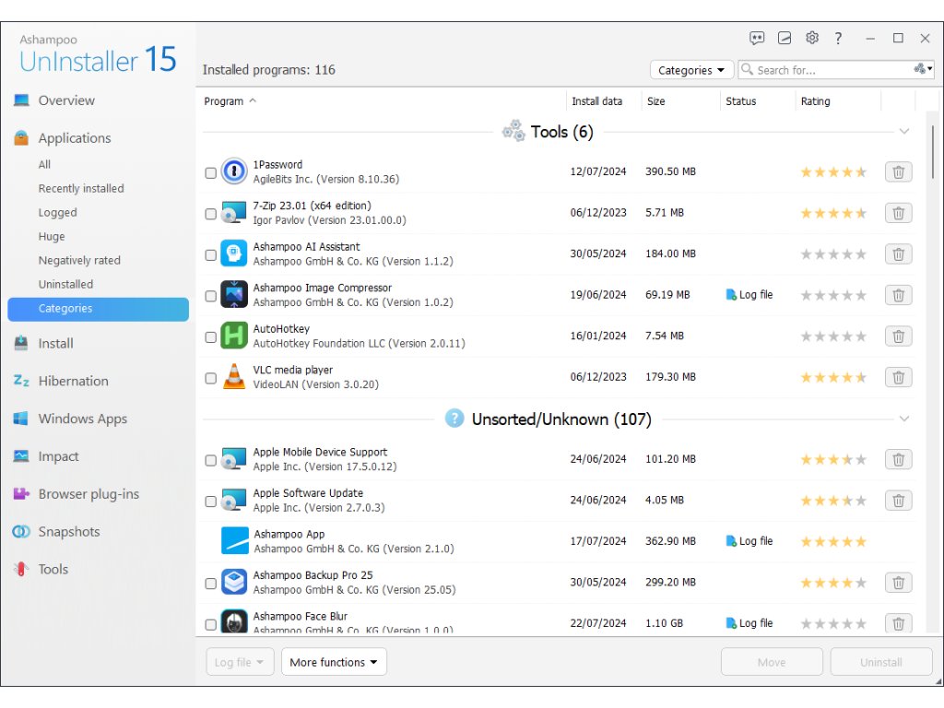The width and height of the screenshot is (944, 708).
Task: Click the Move button
Action: pos(772,662)
